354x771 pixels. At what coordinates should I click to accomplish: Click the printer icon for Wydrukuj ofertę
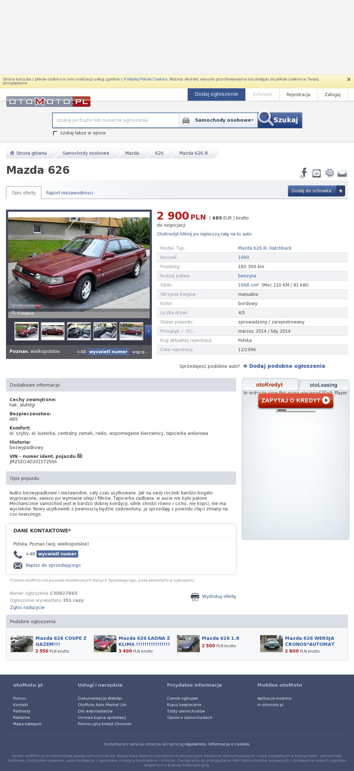[195, 597]
